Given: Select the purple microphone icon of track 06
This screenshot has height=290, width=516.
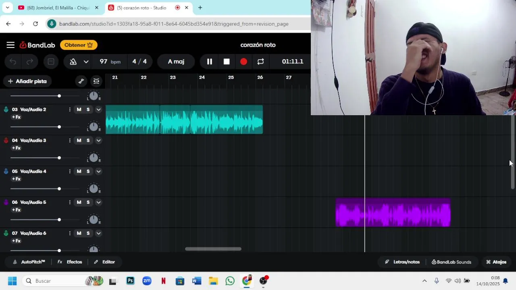Looking at the screenshot, I should coord(6,202).
